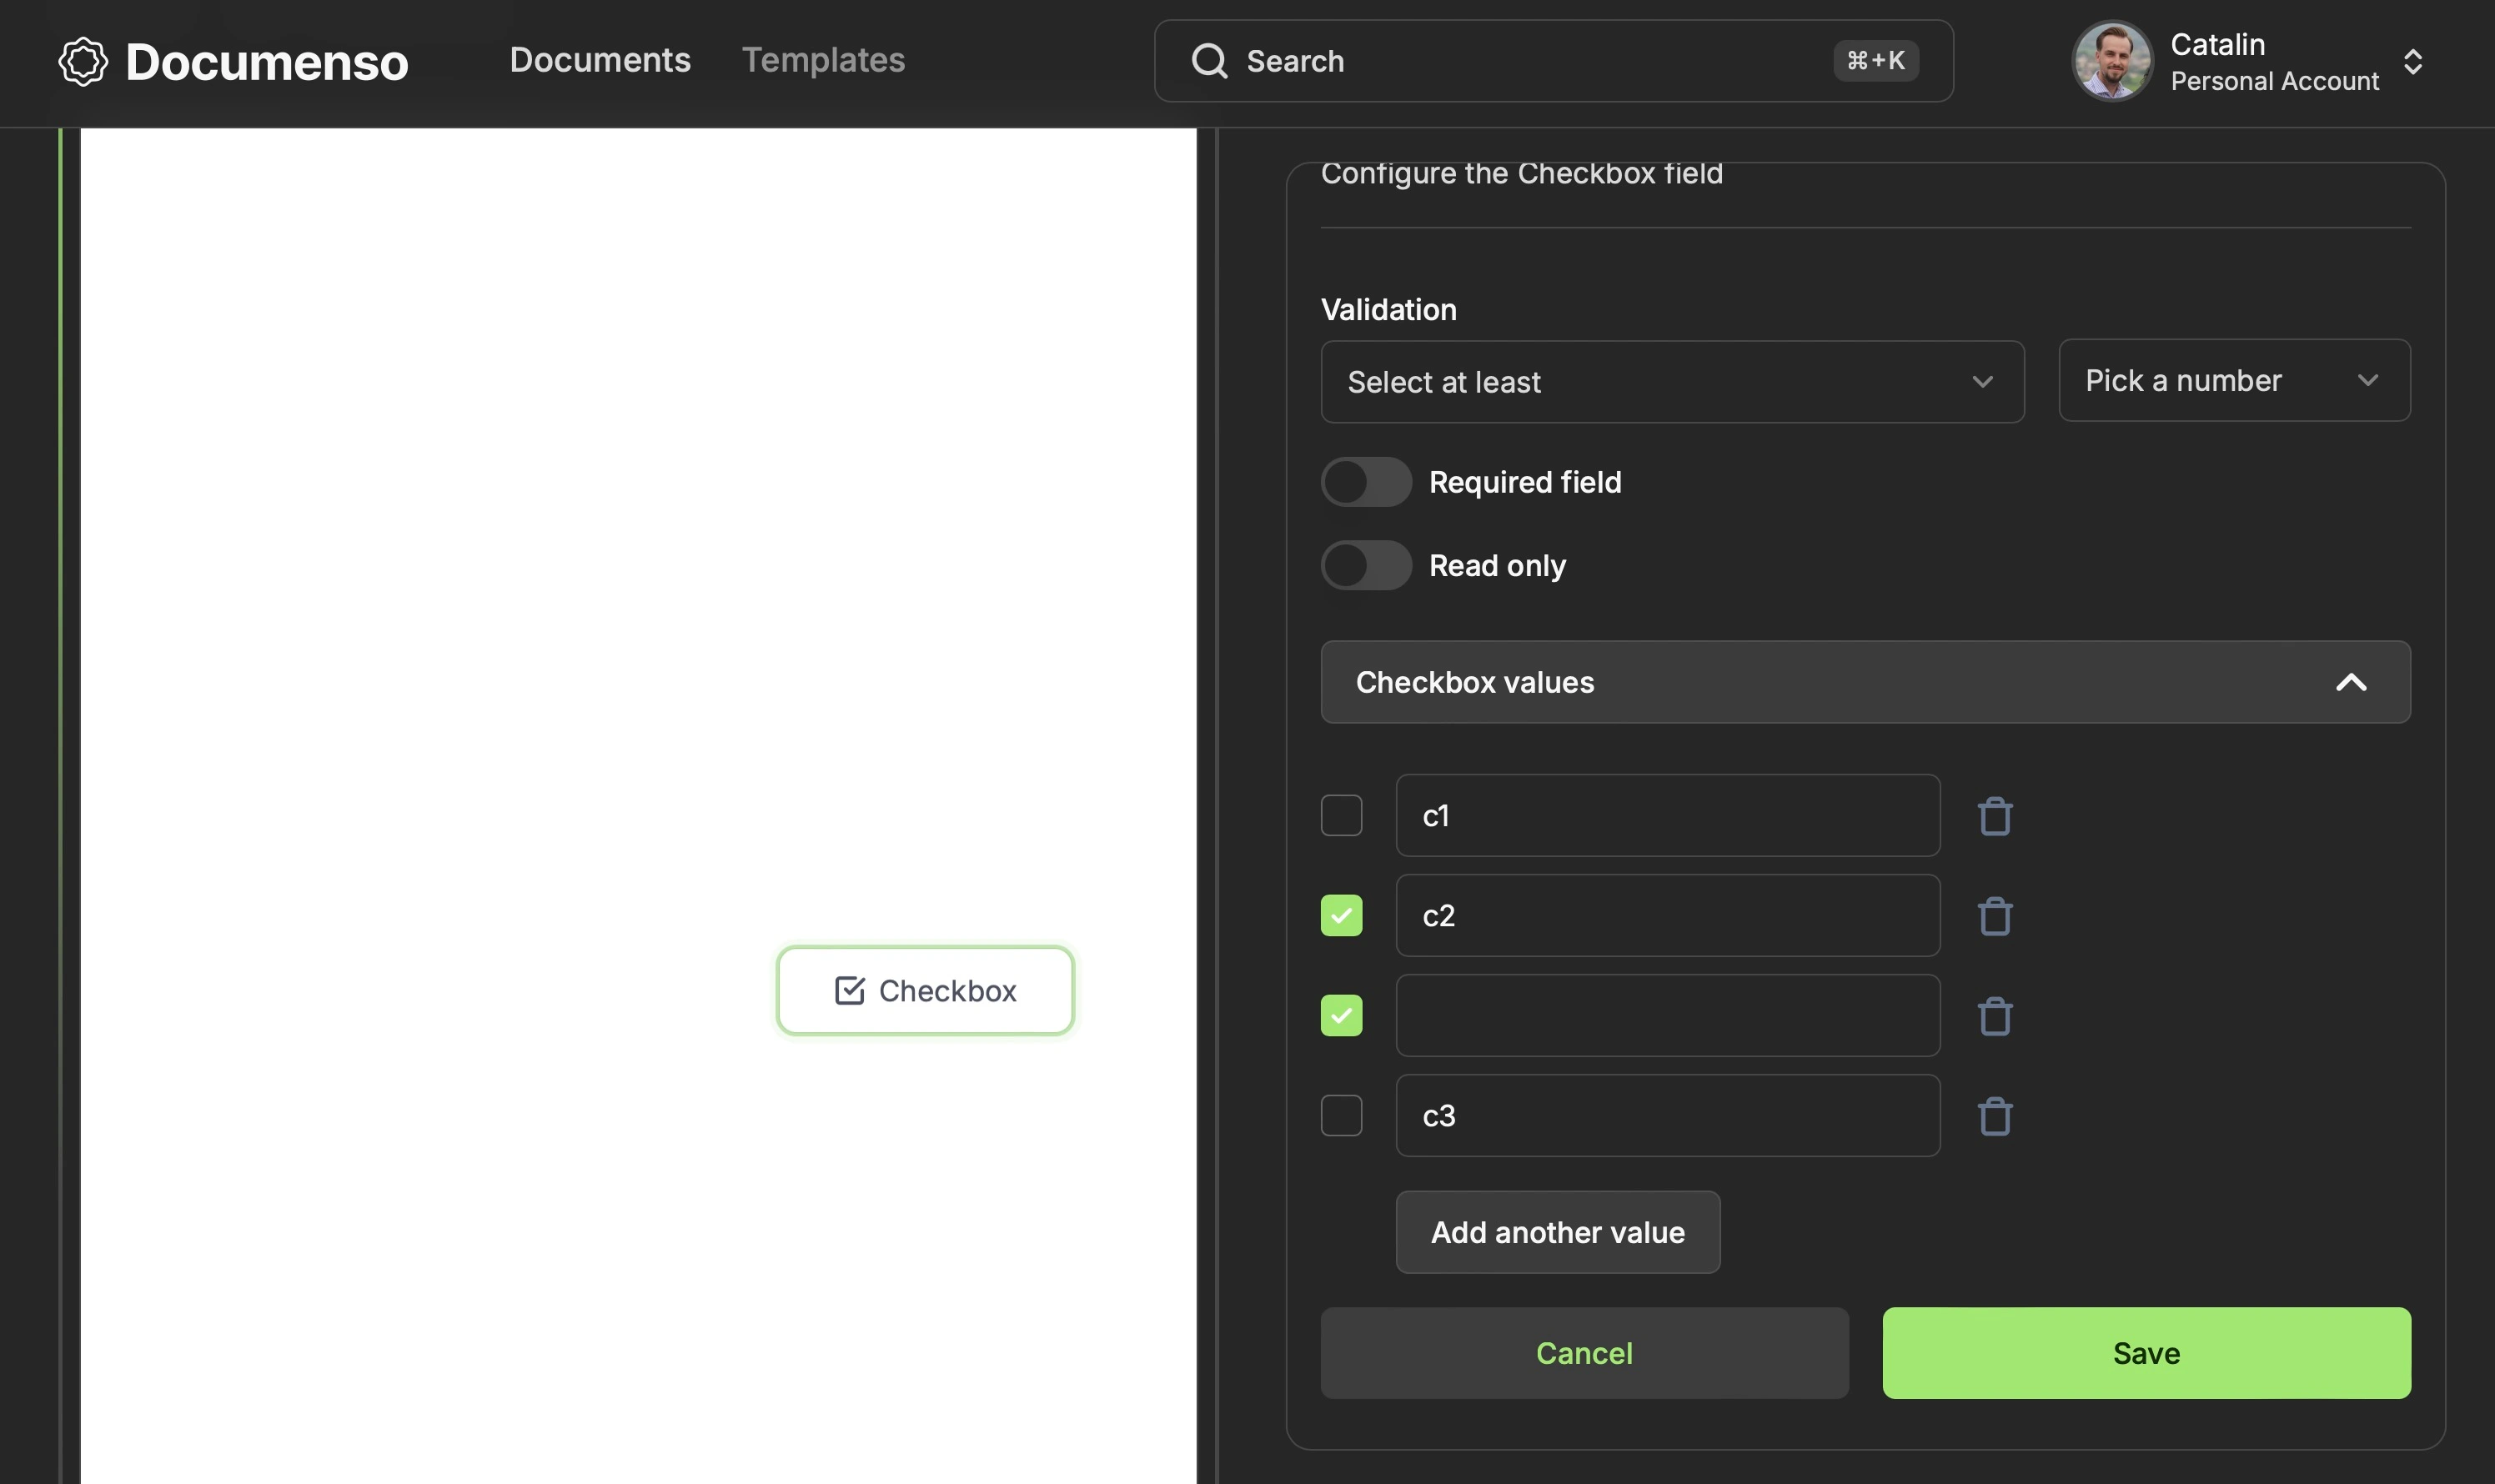Click the delete icon for c3 value
The image size is (2495, 1484).
(1995, 1115)
